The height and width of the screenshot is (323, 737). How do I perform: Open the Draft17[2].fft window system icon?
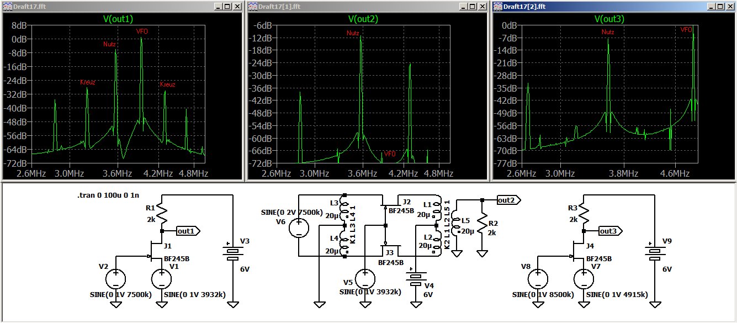(499, 6)
